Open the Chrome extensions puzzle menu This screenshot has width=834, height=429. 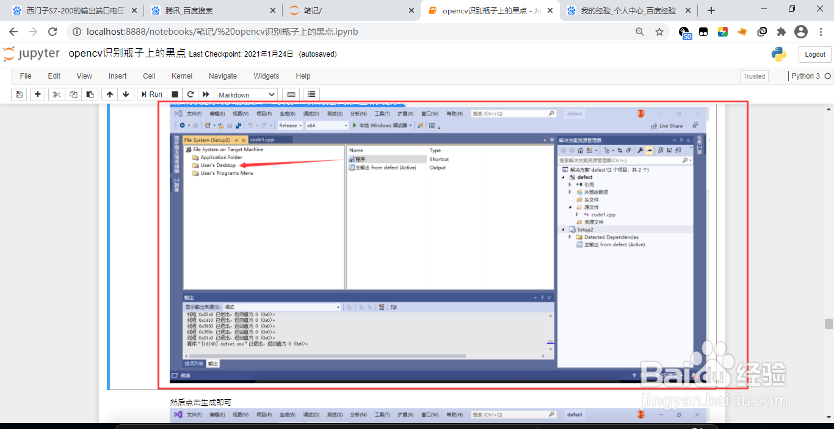[x=781, y=32]
